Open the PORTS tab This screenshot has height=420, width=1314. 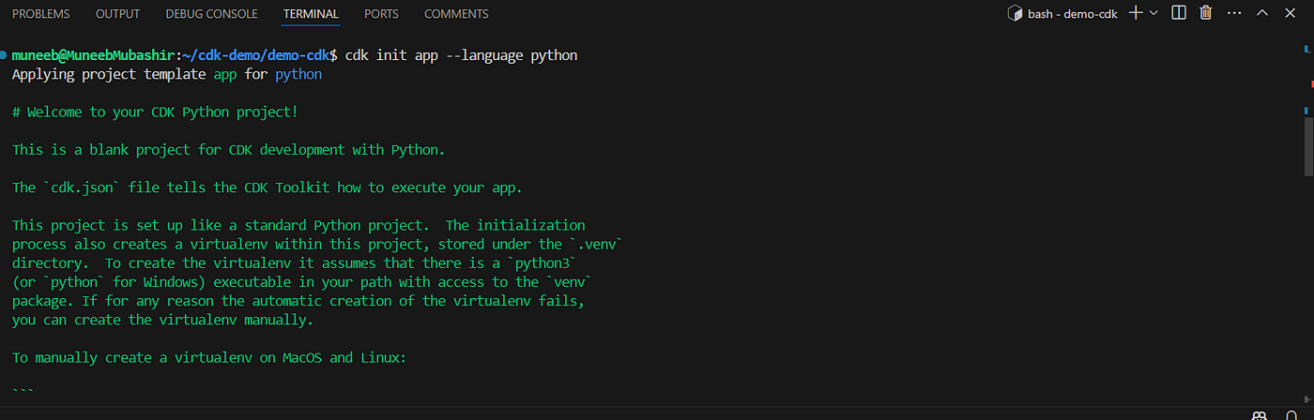point(381,14)
